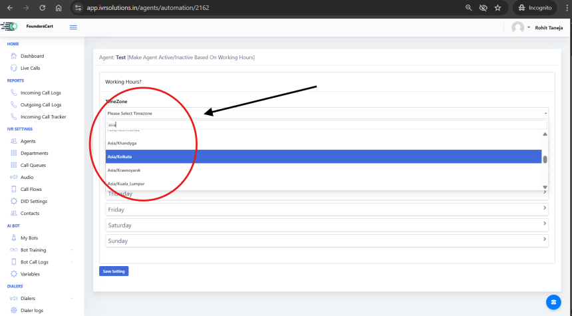Click the My Bots icon
Screen dimensions: 572x316
click(14, 237)
